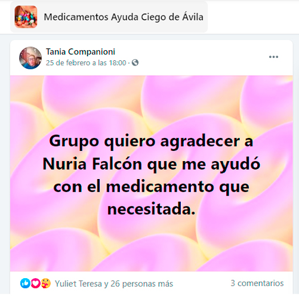299x299 pixels.
Task: Click the 'Grupo quiero agradecer a' line
Action: click(x=151, y=141)
